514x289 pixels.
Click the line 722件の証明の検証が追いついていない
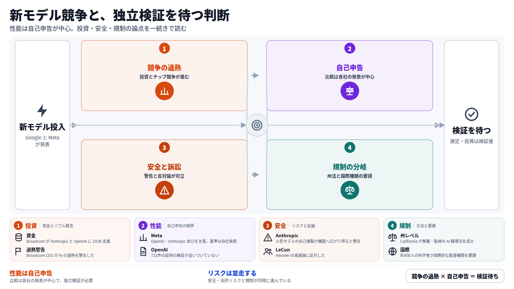(185, 256)
